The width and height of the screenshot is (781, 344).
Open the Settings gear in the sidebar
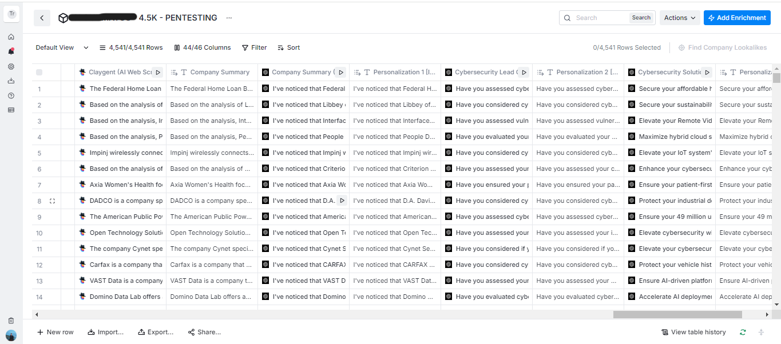click(11, 66)
